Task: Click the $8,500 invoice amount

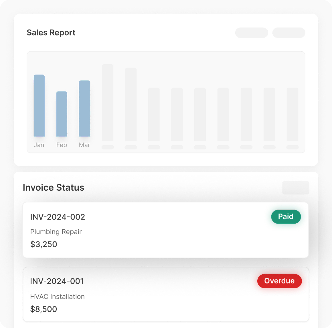Action: (44, 309)
